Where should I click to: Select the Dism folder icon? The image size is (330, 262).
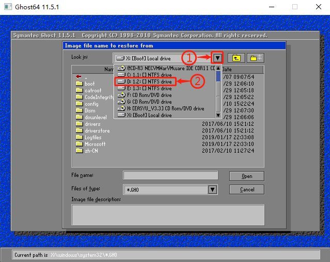pos(79,110)
